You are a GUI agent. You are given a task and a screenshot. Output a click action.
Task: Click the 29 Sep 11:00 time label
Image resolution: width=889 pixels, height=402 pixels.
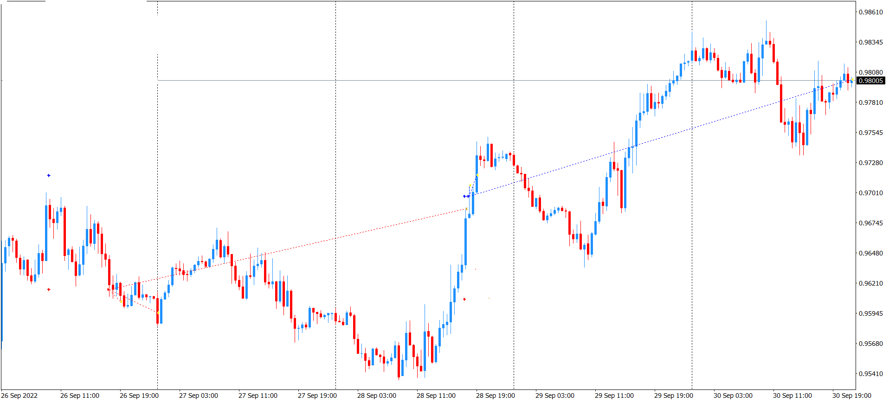614,396
